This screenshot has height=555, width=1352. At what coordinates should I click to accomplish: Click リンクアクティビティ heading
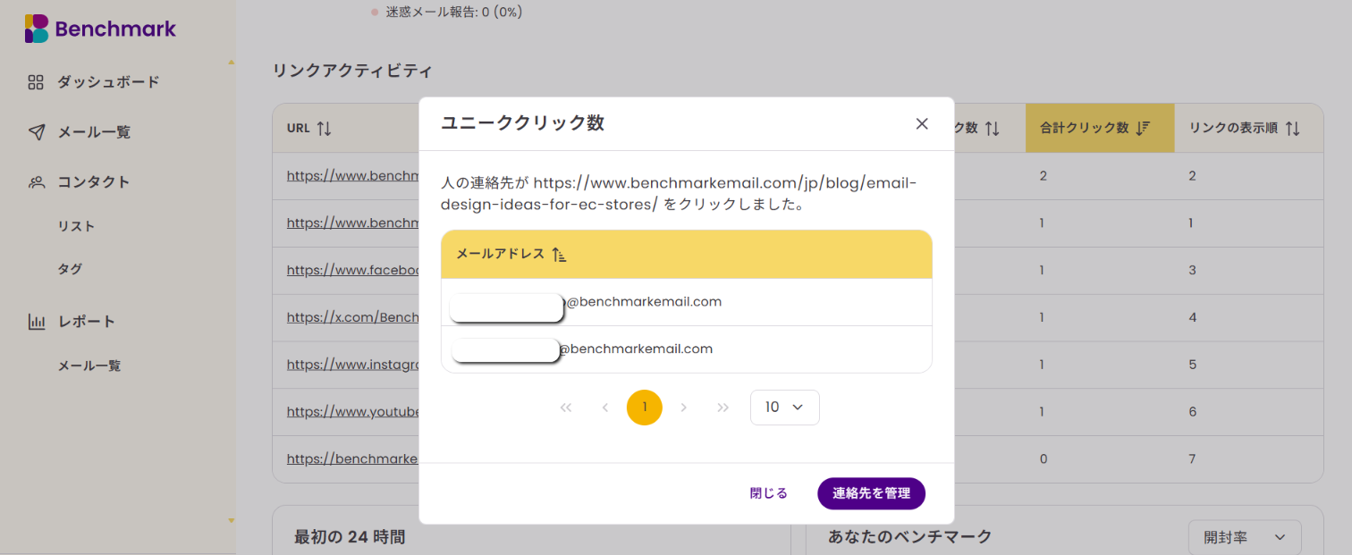(x=352, y=71)
